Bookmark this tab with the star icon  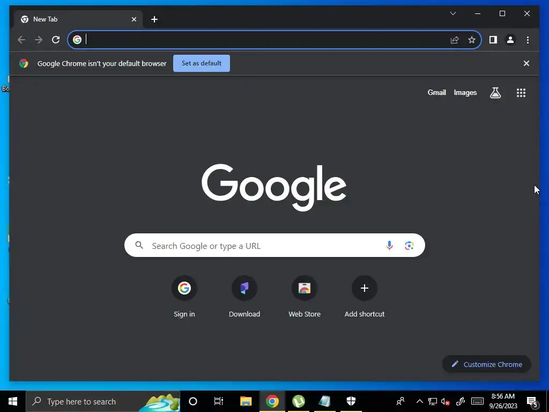pyautogui.click(x=472, y=40)
